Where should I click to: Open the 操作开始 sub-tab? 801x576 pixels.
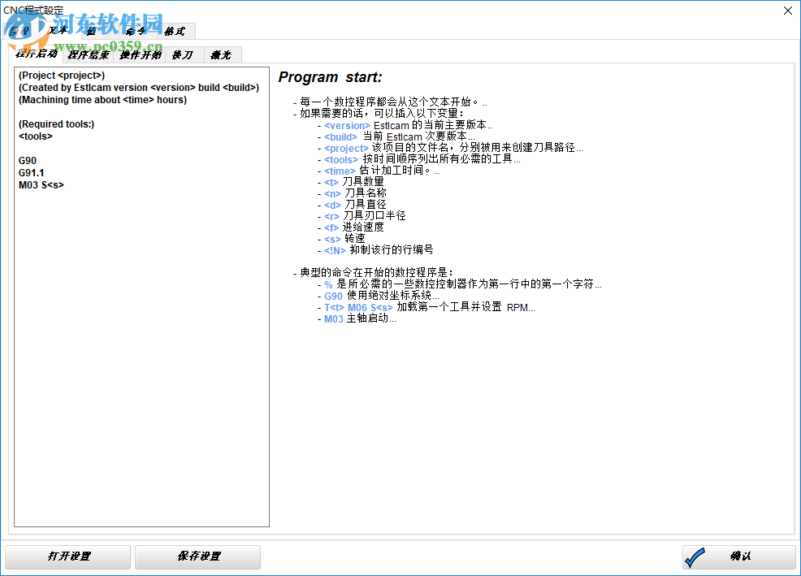(x=140, y=54)
